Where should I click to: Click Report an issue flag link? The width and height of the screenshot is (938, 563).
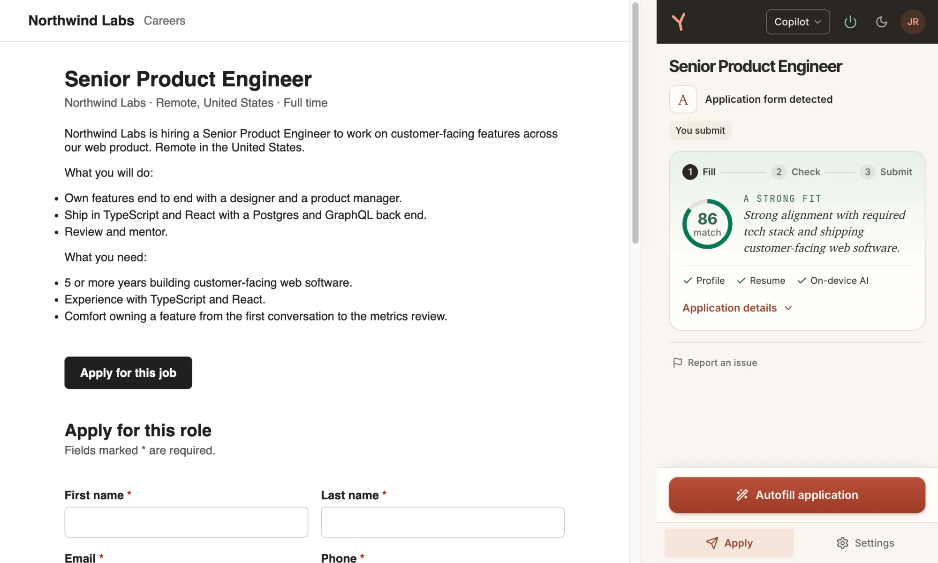point(715,363)
